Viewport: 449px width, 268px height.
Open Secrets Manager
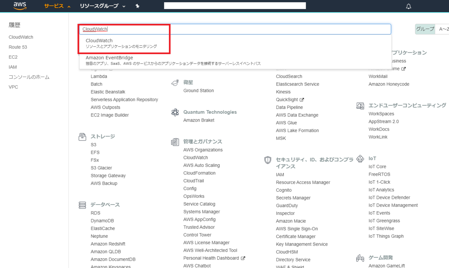[293, 198]
